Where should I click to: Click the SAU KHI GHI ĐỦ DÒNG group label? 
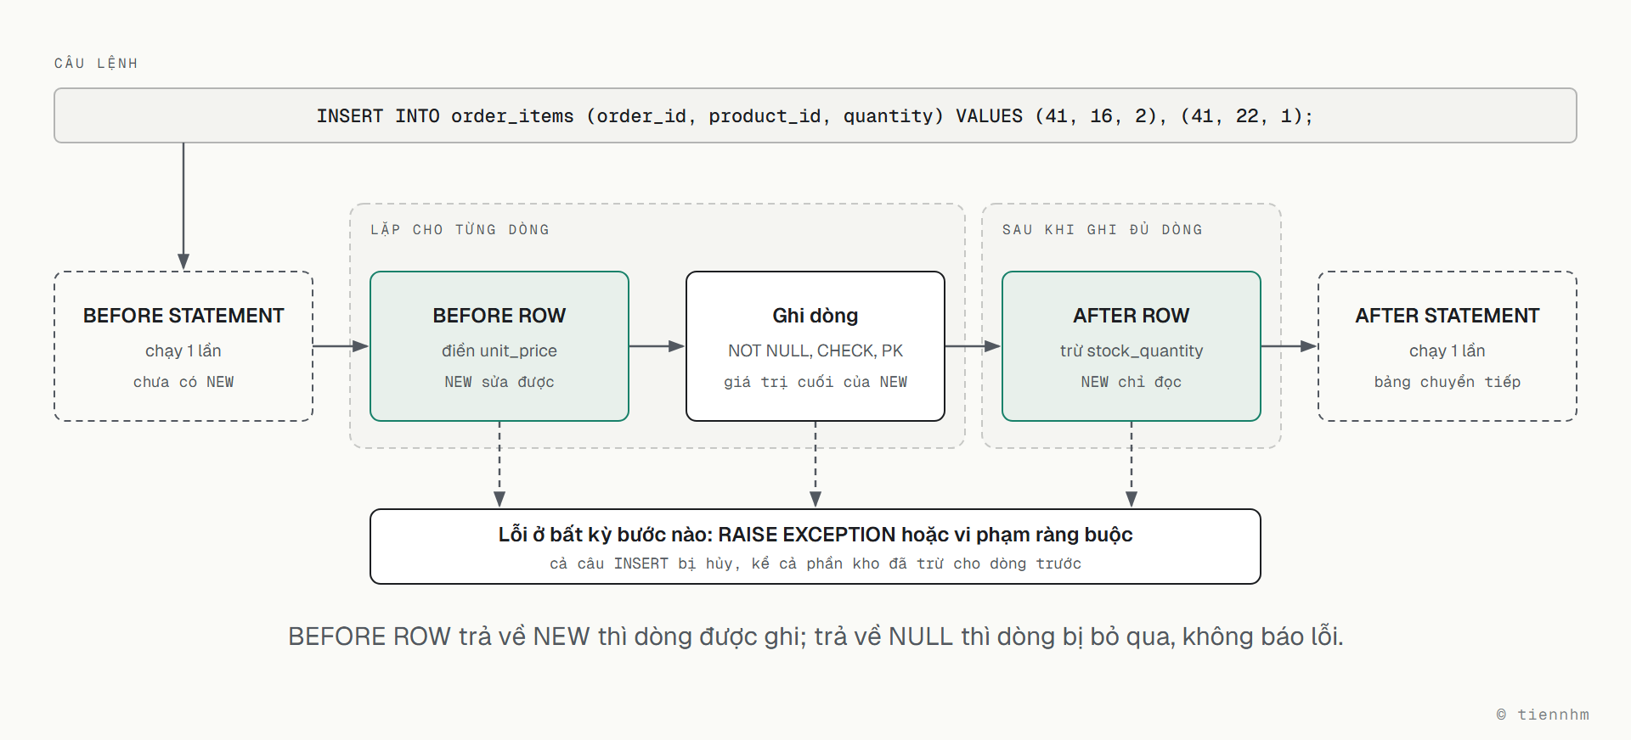click(1102, 229)
